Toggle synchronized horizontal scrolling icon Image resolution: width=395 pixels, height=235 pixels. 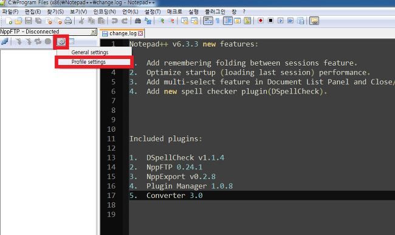pos(194,21)
